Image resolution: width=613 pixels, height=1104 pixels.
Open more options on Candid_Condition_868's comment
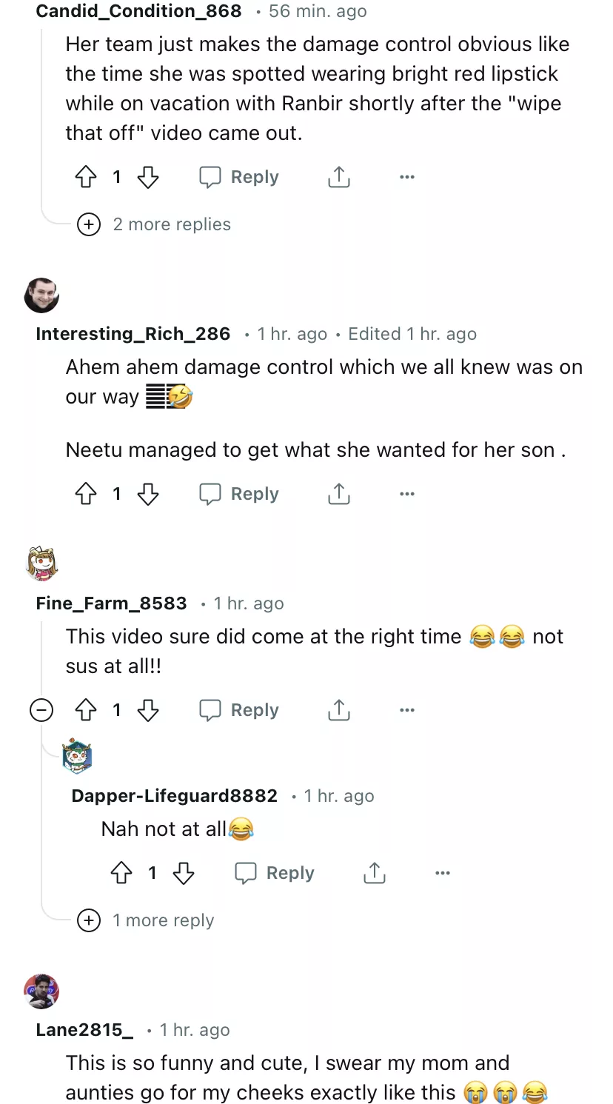pyautogui.click(x=406, y=177)
